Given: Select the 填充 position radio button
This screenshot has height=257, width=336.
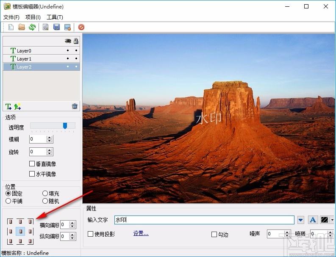Looking at the screenshot, I should click(x=45, y=193).
